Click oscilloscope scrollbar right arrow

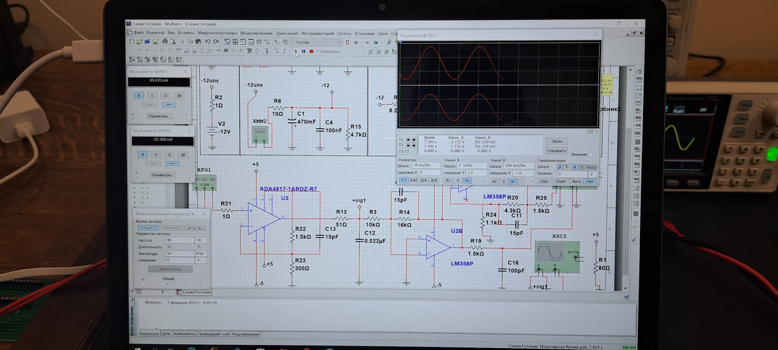coord(596,131)
